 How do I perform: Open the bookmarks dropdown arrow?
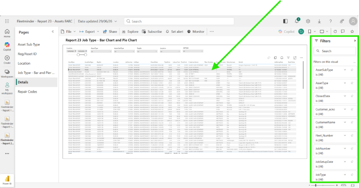pos(315,32)
